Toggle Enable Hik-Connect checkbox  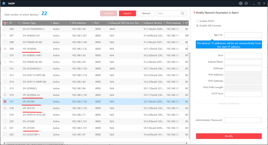(x=197, y=26)
